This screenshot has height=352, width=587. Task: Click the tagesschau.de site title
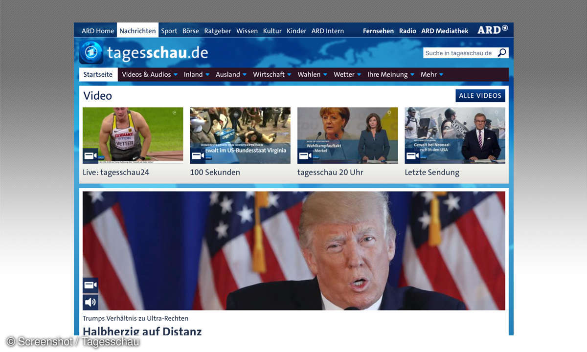click(158, 53)
